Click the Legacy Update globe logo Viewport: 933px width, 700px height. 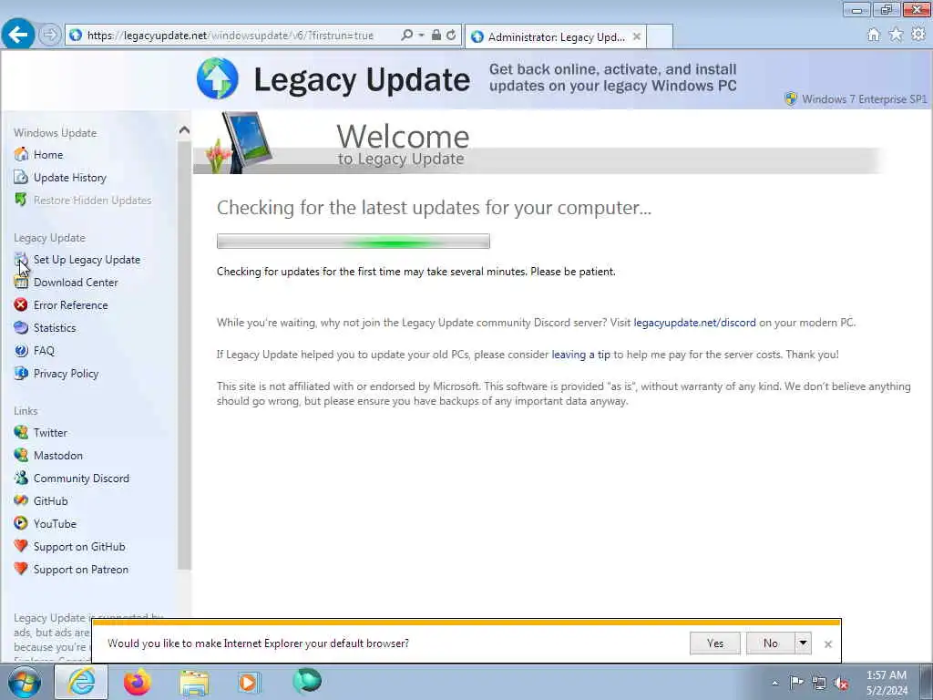click(x=218, y=78)
